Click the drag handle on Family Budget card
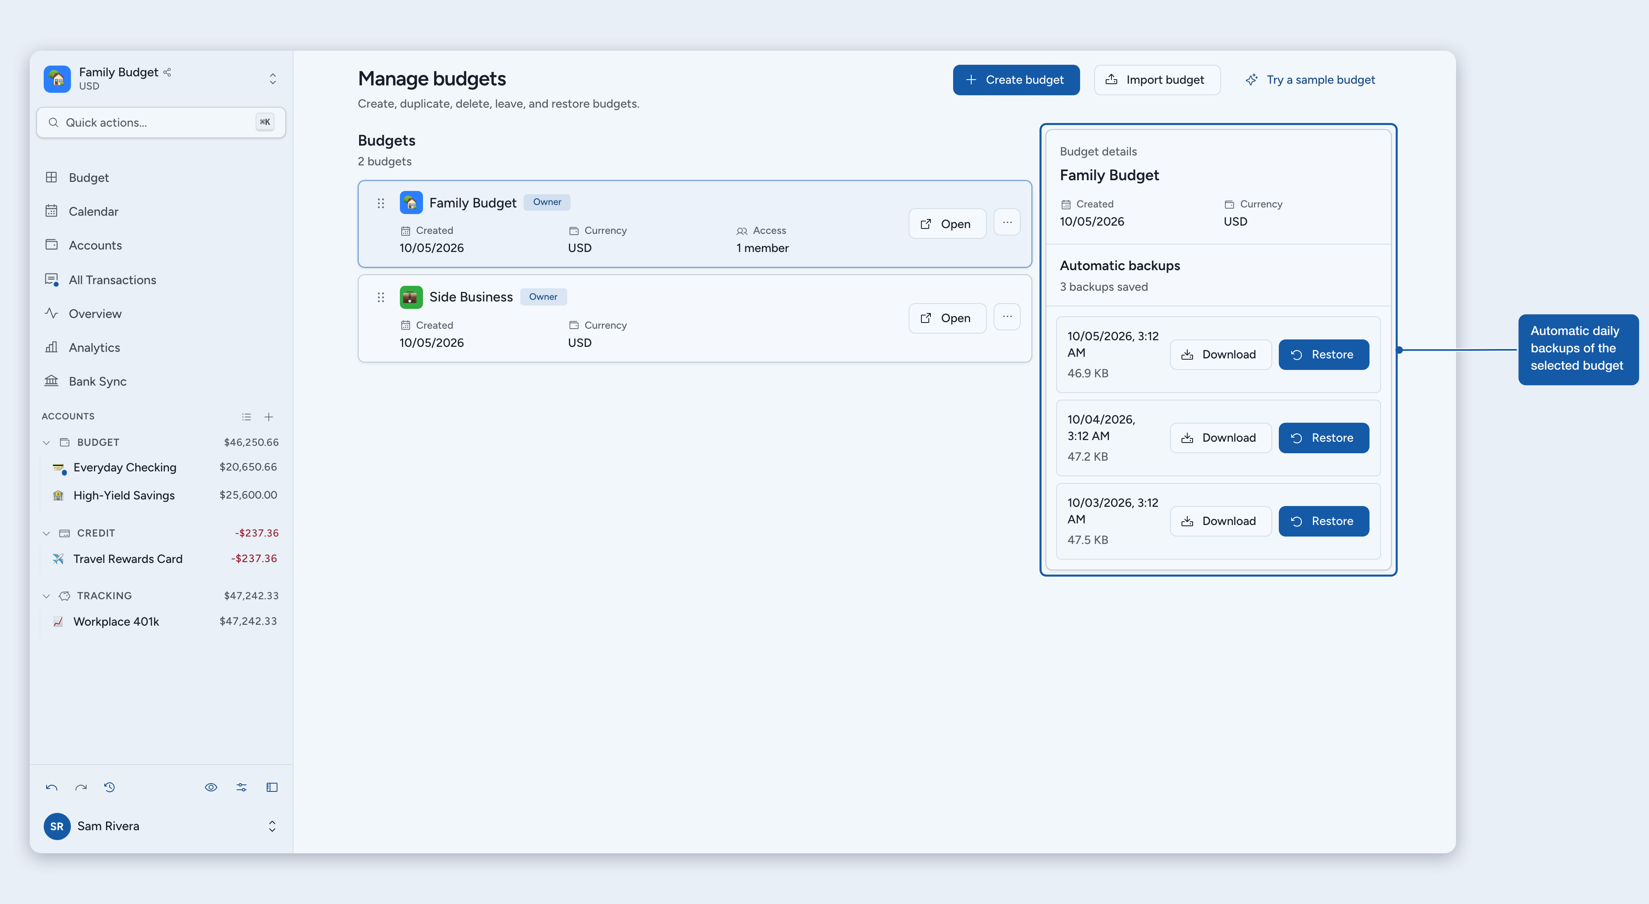 381,203
